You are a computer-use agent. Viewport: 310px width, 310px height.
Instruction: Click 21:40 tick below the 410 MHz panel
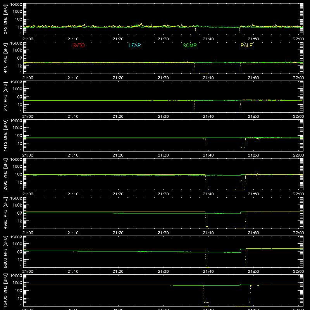pos(208,78)
